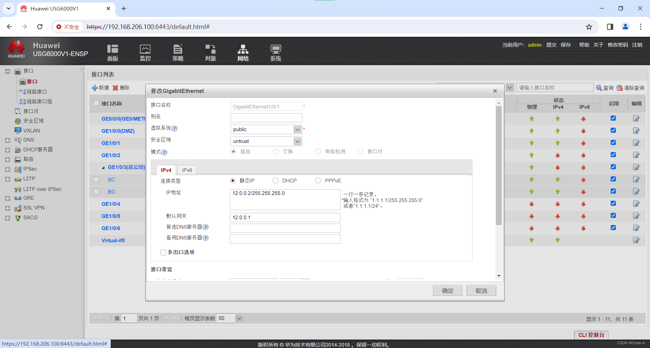Toggle select-all checkbox by 接口名称
The image size is (650, 348).
point(96,103)
